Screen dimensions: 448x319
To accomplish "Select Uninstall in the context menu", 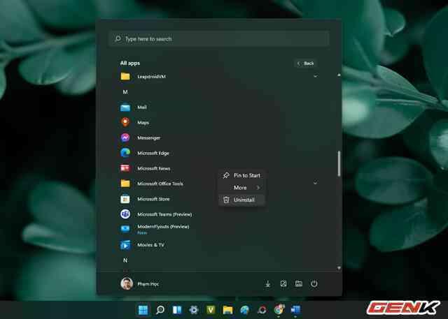I will pyautogui.click(x=241, y=200).
